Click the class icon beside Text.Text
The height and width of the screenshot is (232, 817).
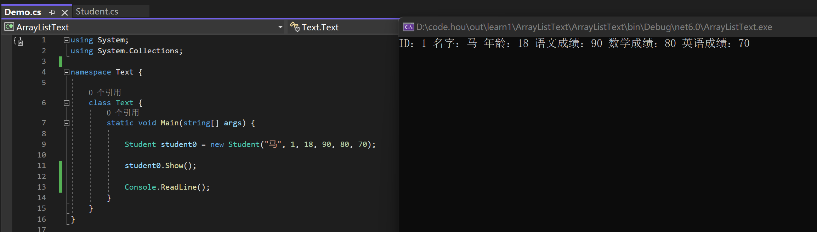[x=295, y=26]
